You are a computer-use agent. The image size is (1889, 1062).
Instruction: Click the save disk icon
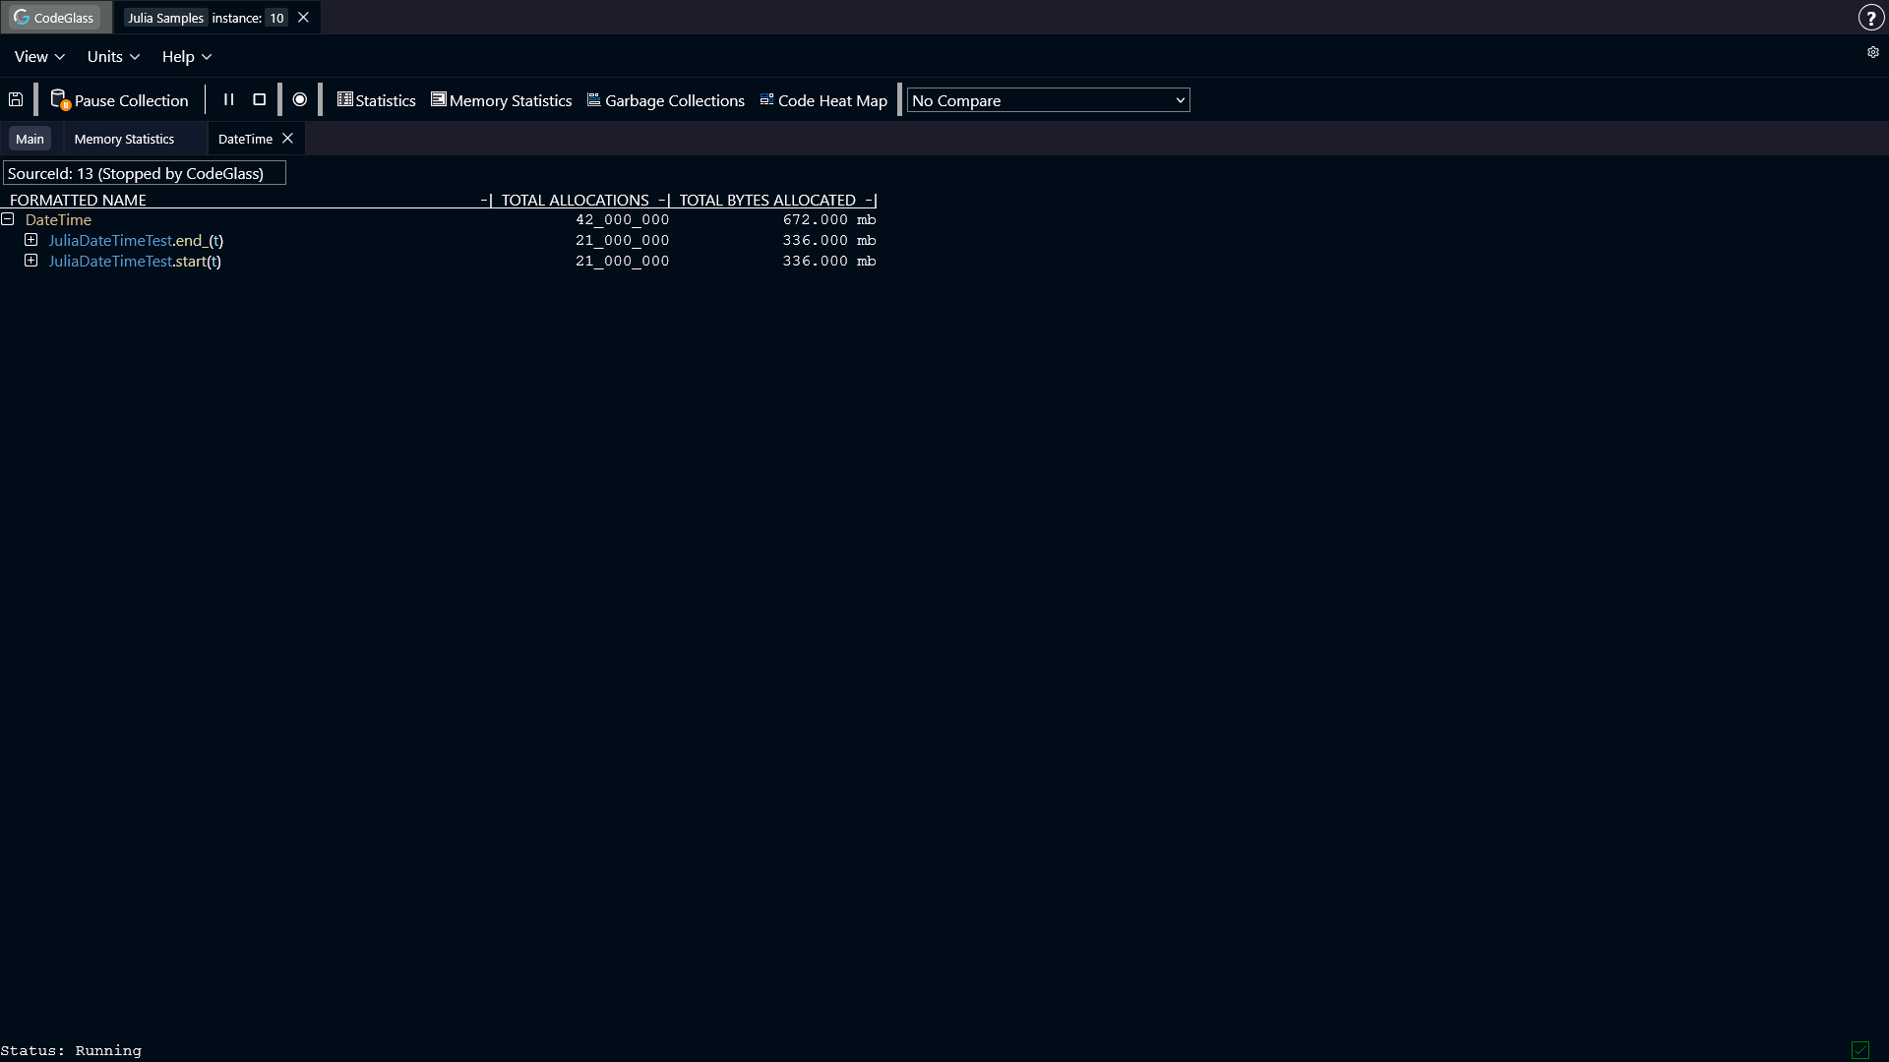pyautogui.click(x=16, y=99)
